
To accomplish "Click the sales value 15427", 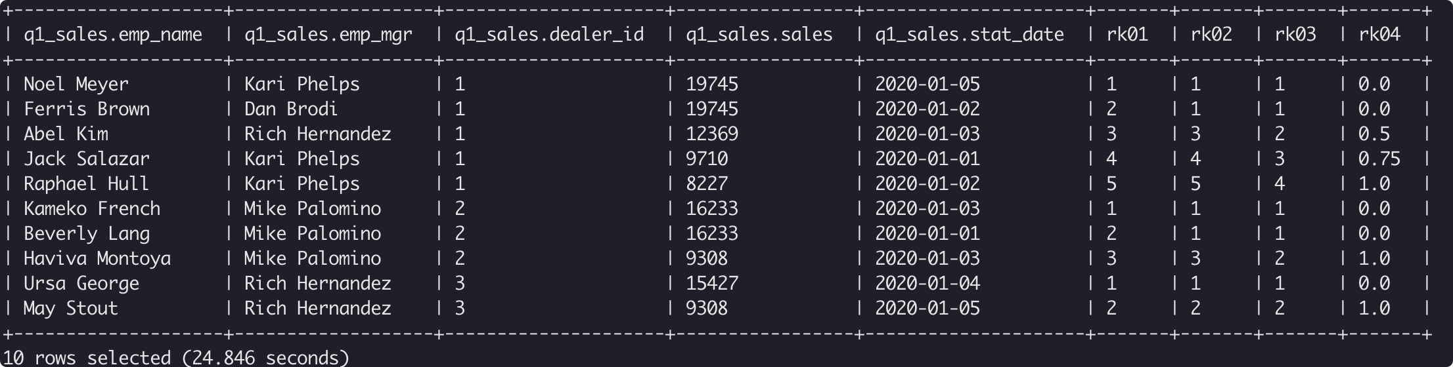I will tap(712, 283).
